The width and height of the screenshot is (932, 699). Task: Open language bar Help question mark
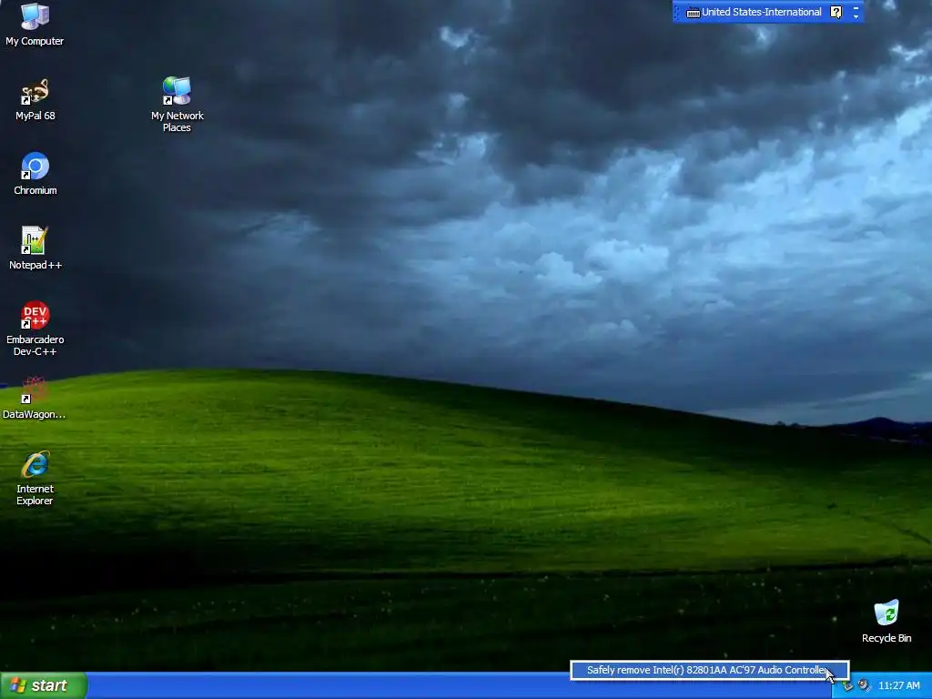(836, 12)
